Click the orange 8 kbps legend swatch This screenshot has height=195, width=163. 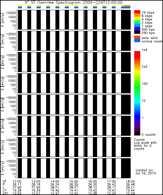click(x=137, y=15)
